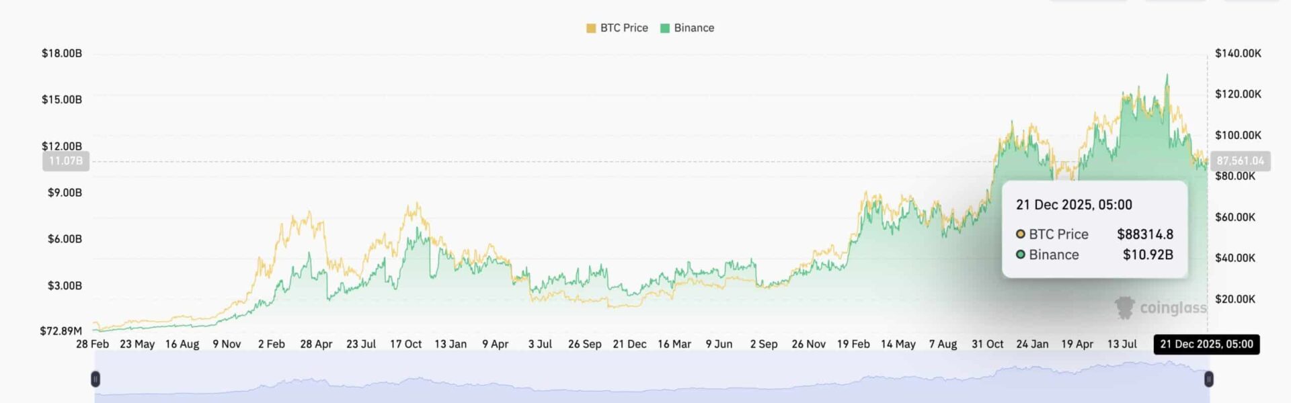Click the $10.92B Binance tooltip value
Screen dimensions: 1291x403
pyautogui.click(x=1148, y=255)
